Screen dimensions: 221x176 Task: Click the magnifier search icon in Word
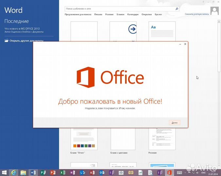(x=177, y=9)
